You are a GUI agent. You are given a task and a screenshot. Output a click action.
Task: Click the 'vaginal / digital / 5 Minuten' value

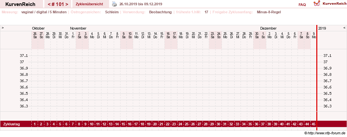click(44, 12)
